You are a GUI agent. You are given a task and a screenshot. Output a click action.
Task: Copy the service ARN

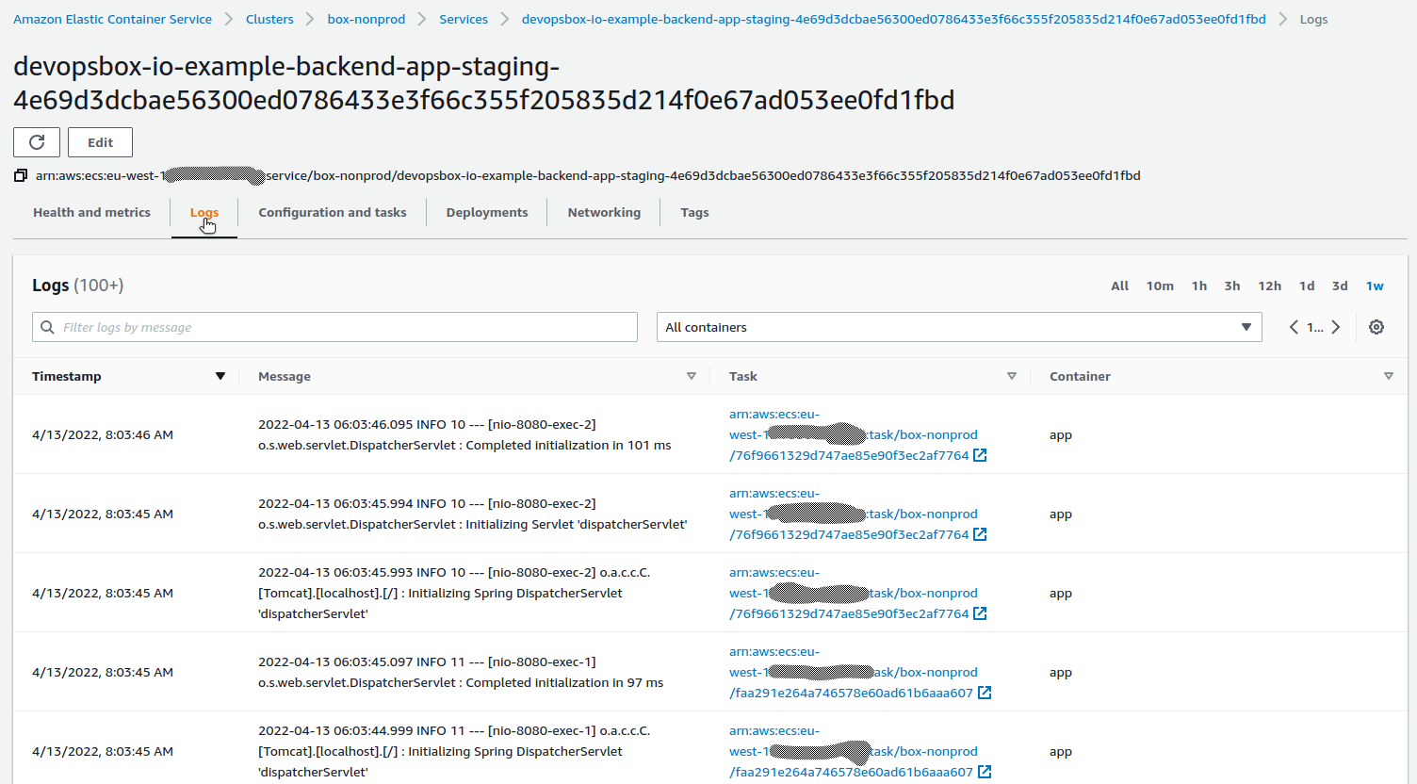click(20, 175)
